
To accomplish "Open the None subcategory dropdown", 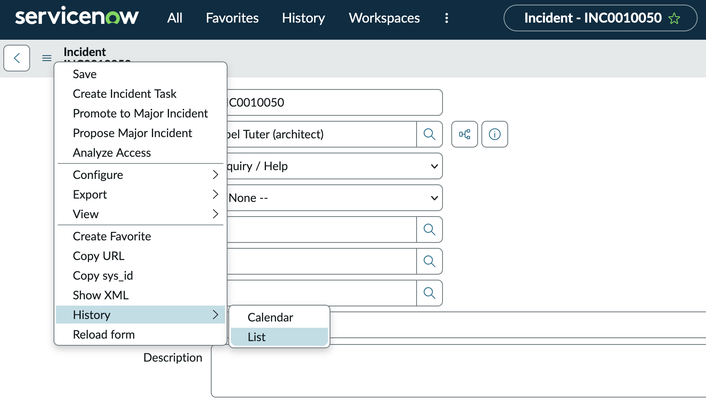I will point(334,198).
